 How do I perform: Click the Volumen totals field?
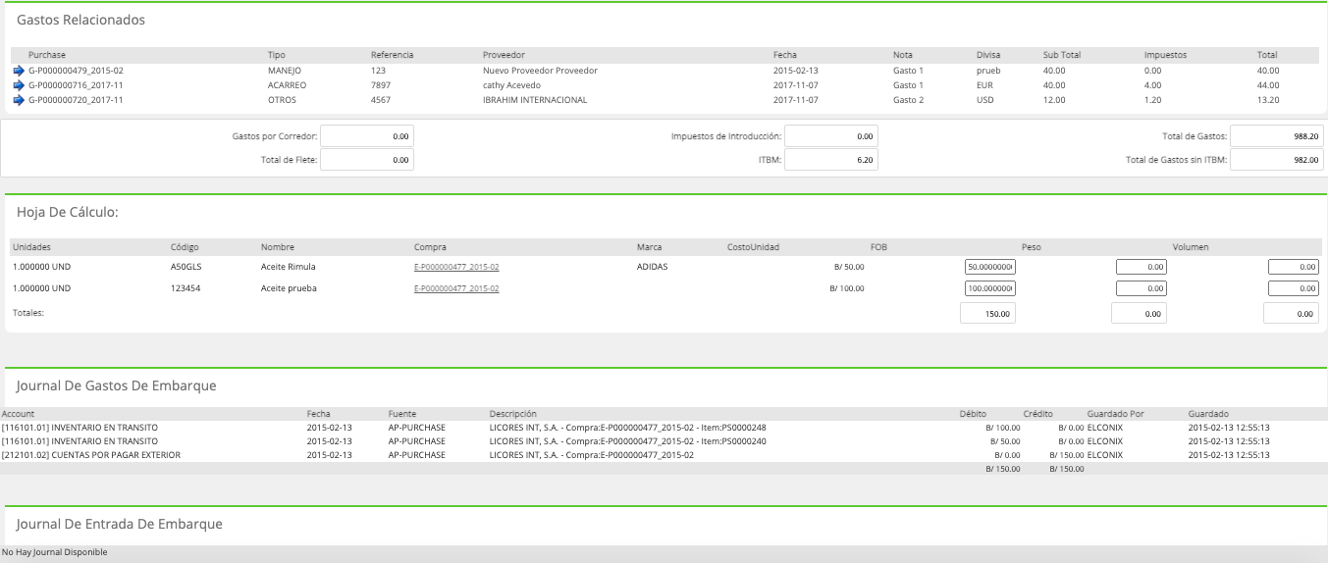pos(1292,314)
